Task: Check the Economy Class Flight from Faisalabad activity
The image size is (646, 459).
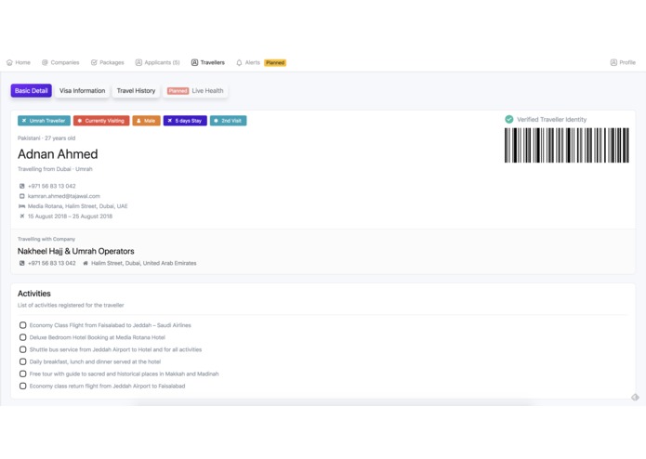Action: point(22,325)
